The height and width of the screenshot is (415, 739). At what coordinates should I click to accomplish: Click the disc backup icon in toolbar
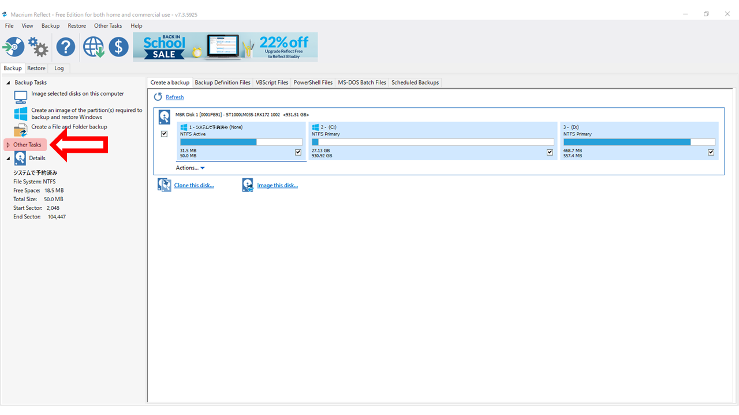[x=13, y=47]
